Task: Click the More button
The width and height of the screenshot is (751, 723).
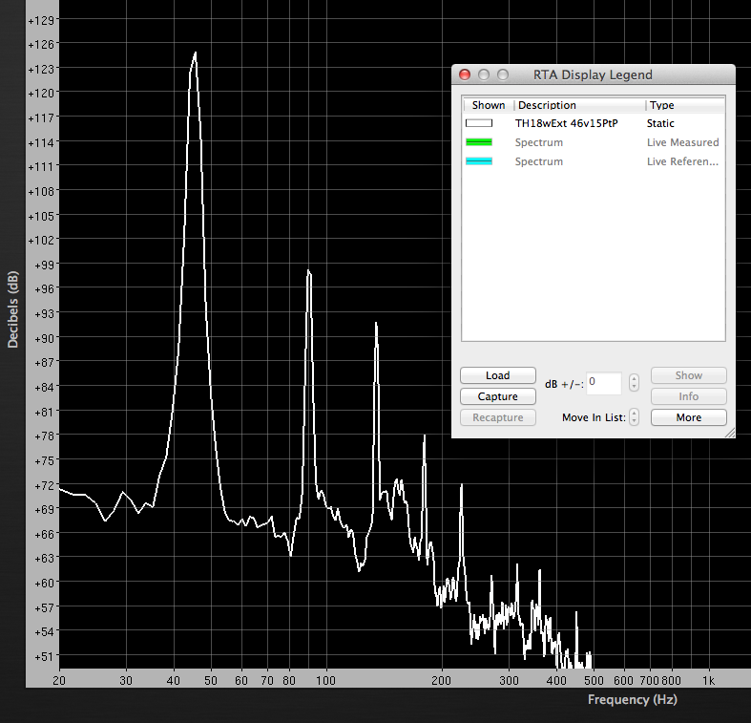Action: point(688,417)
